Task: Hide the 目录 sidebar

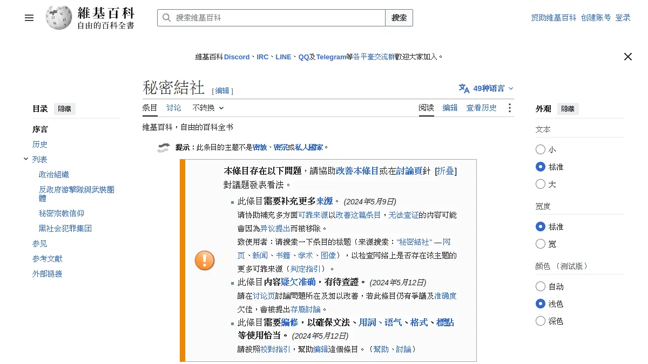Action: (x=64, y=108)
